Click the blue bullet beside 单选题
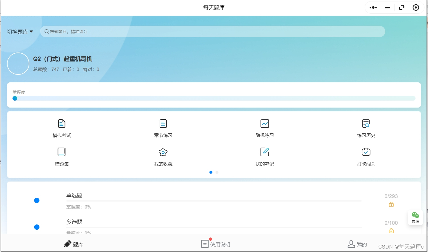The height and width of the screenshot is (252, 428). pyautogui.click(x=37, y=200)
